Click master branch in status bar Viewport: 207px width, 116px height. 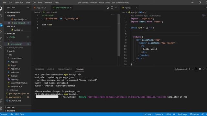4,114
